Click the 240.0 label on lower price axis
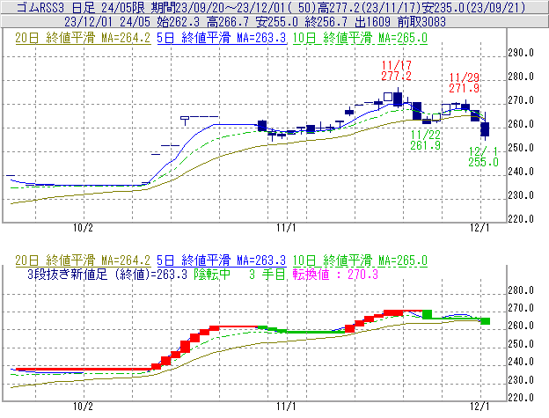The width and height of the screenshot is (549, 418). pyautogui.click(x=521, y=362)
